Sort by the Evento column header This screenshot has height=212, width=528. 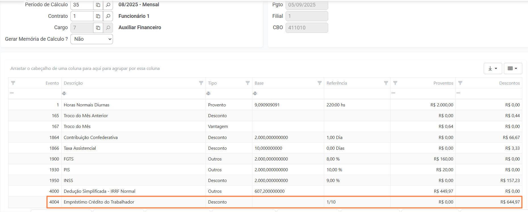pyautogui.click(x=52, y=83)
